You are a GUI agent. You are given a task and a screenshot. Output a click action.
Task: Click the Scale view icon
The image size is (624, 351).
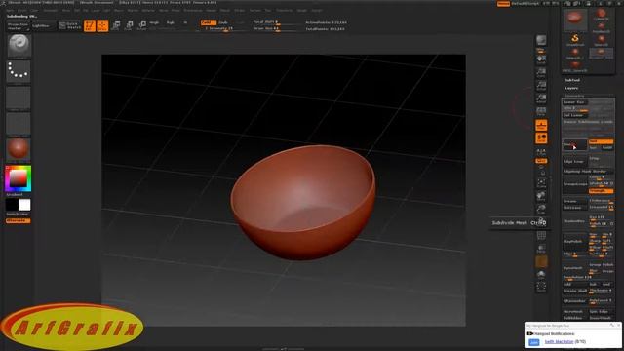click(x=541, y=209)
